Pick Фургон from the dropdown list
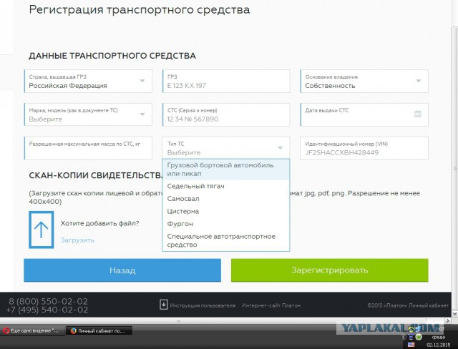This screenshot has width=458, height=349. (226, 224)
